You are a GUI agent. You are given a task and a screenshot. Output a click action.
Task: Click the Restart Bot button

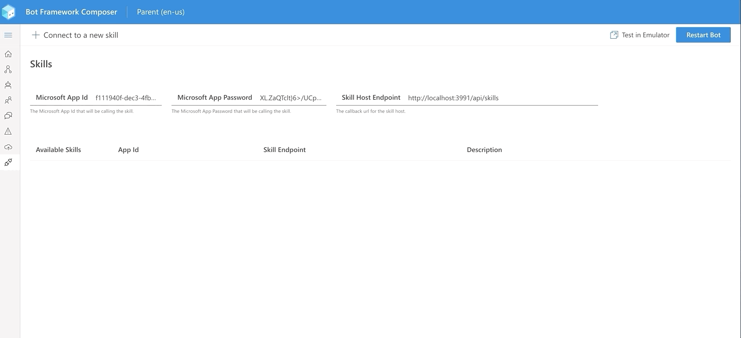[x=703, y=35]
